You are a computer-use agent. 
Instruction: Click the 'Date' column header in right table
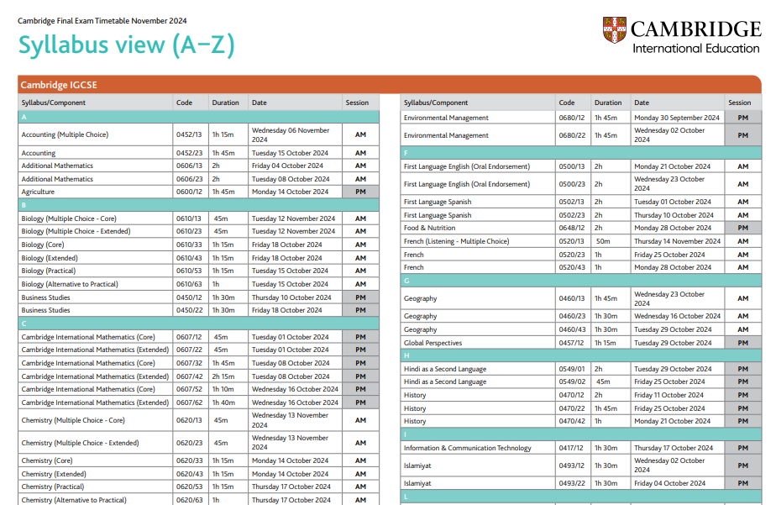[642, 103]
